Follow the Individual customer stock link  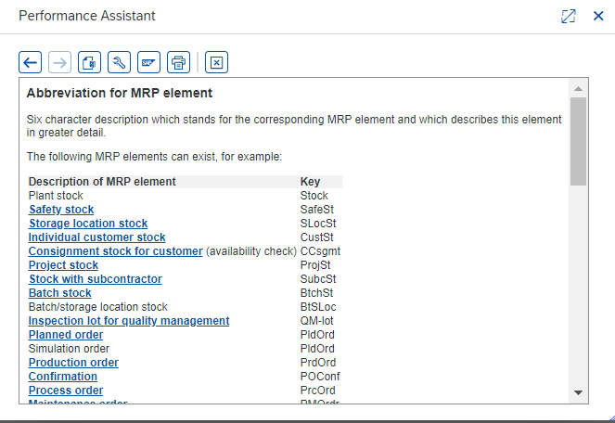point(96,237)
